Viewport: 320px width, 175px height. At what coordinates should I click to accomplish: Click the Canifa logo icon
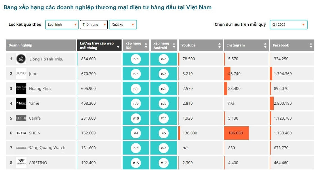pyautogui.click(x=21, y=118)
